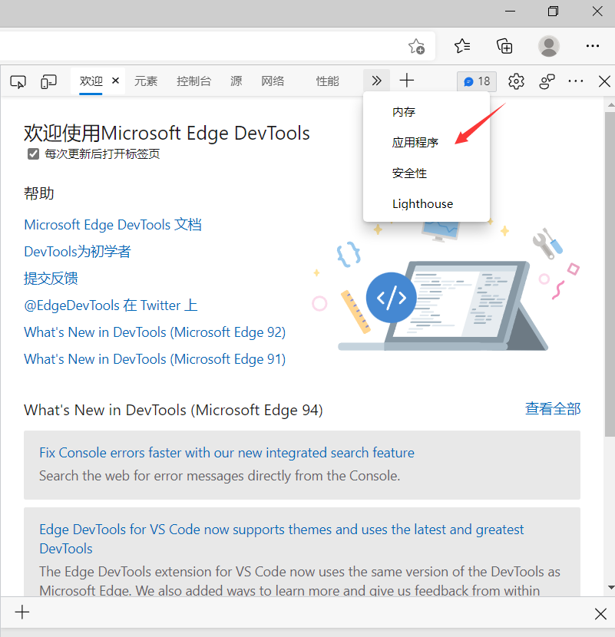The height and width of the screenshot is (637, 615).
Task: Restore down the browser window
Action: pos(554,12)
